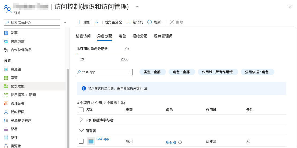
Task: Click the 添加 plus icon in toolbar
Action: pyautogui.click(x=79, y=22)
